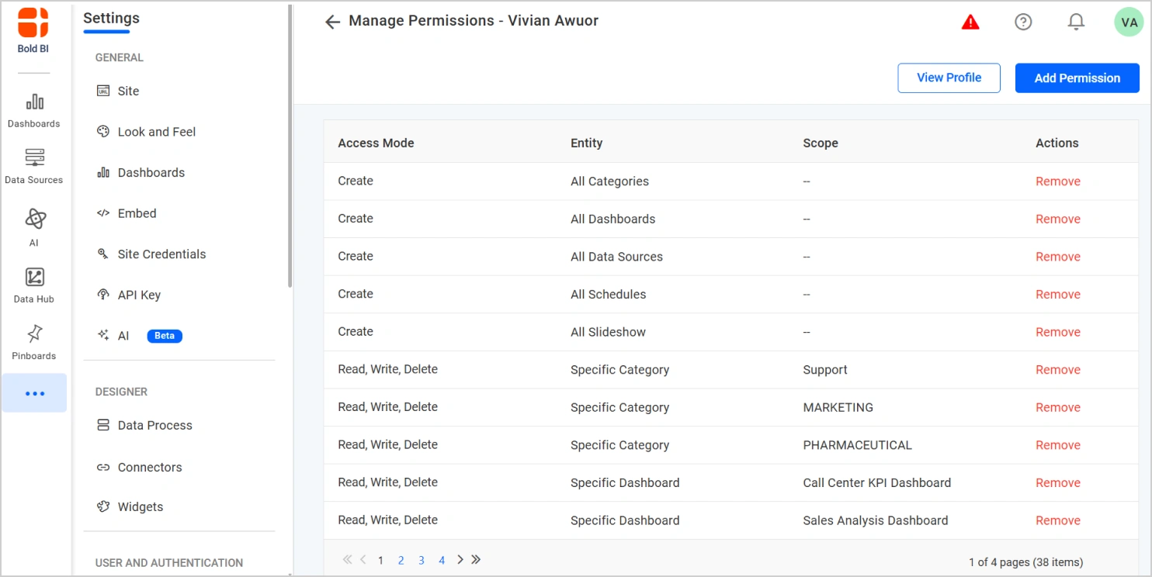Image resolution: width=1152 pixels, height=577 pixels.
Task: Click the Scope column header
Action: tap(821, 143)
